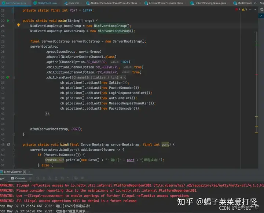Close the NettyServer.java tab
The width and height of the screenshot is (264, 213).
29,3
